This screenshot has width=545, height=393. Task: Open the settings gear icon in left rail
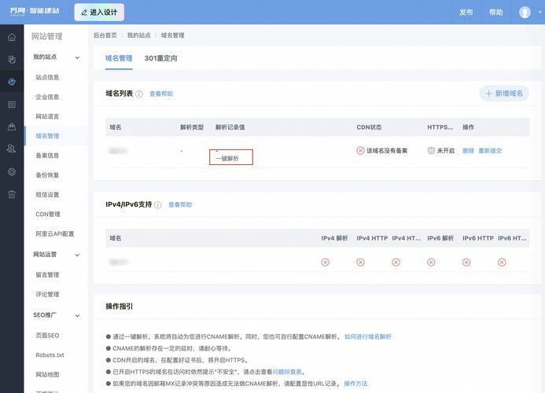12,171
